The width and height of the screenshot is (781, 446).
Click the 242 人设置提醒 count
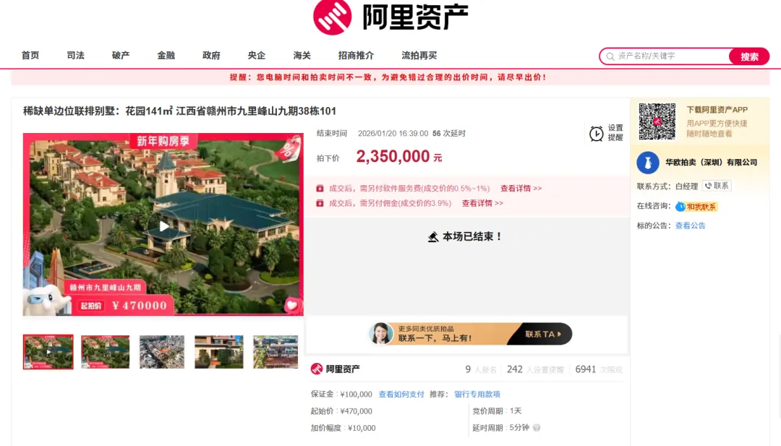click(535, 369)
